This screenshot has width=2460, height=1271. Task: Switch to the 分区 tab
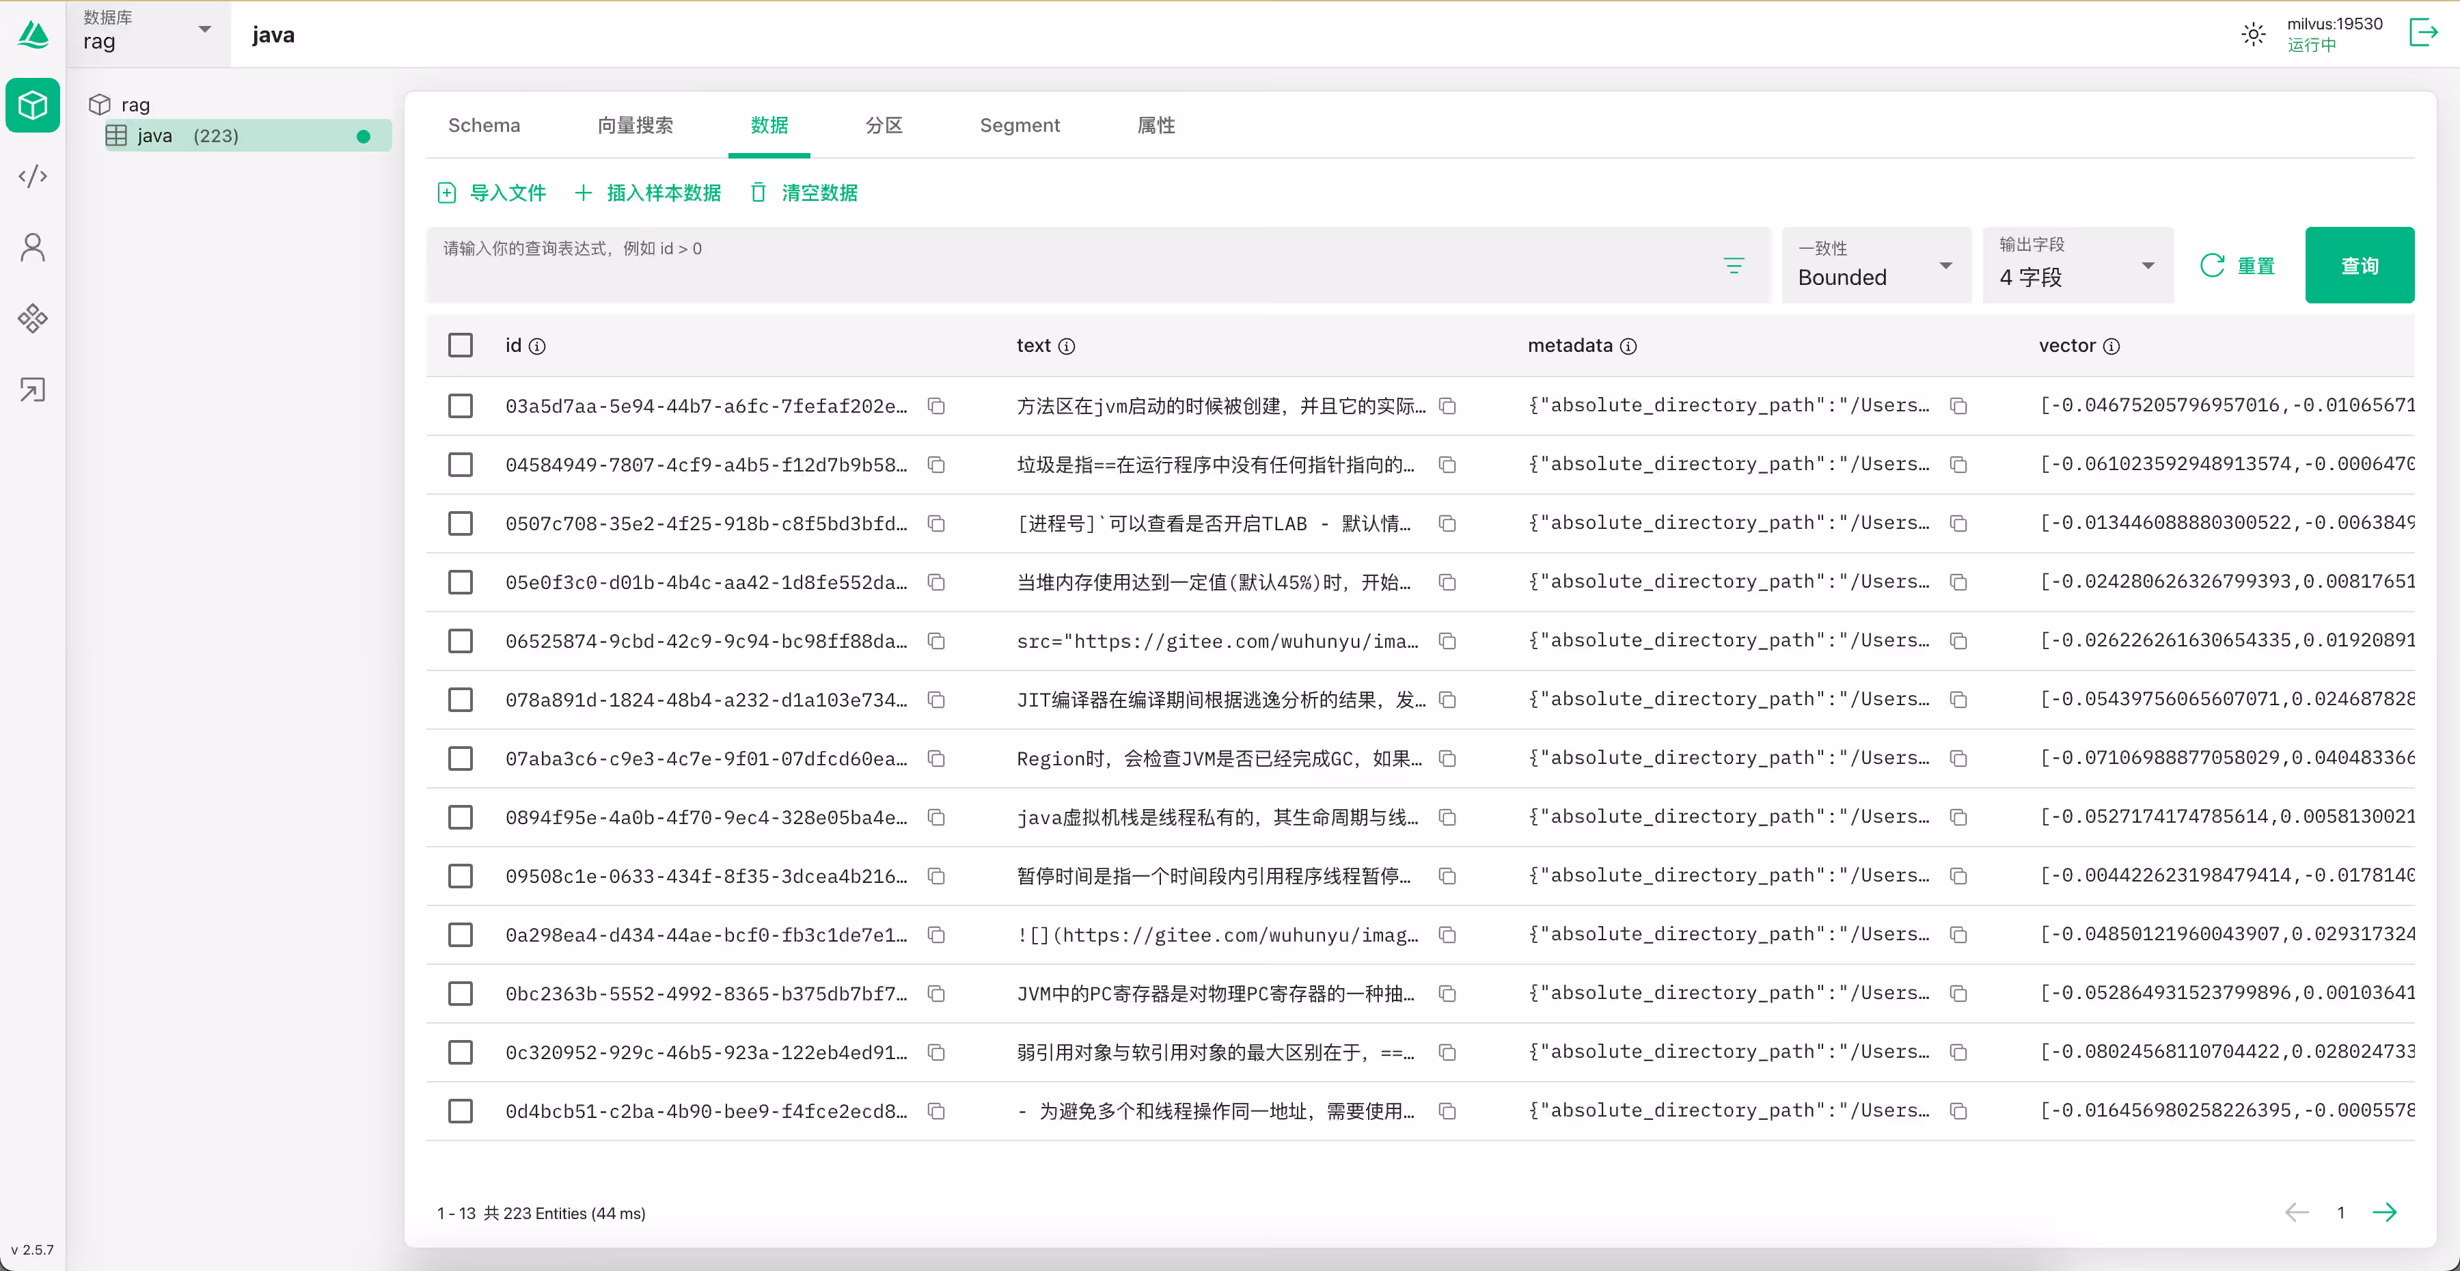click(x=884, y=125)
